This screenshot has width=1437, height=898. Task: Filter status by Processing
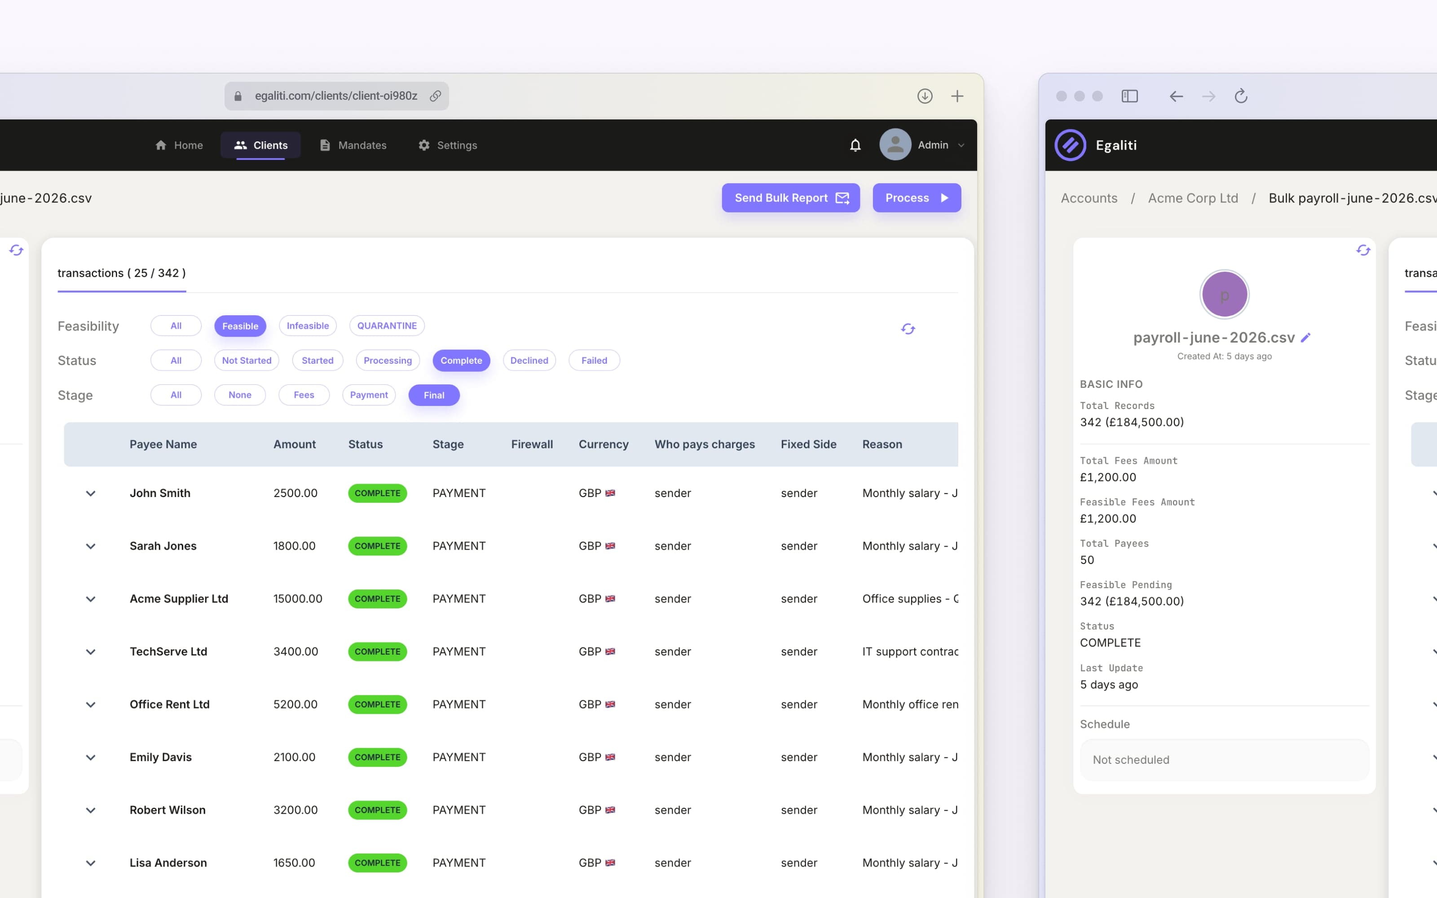pos(388,361)
